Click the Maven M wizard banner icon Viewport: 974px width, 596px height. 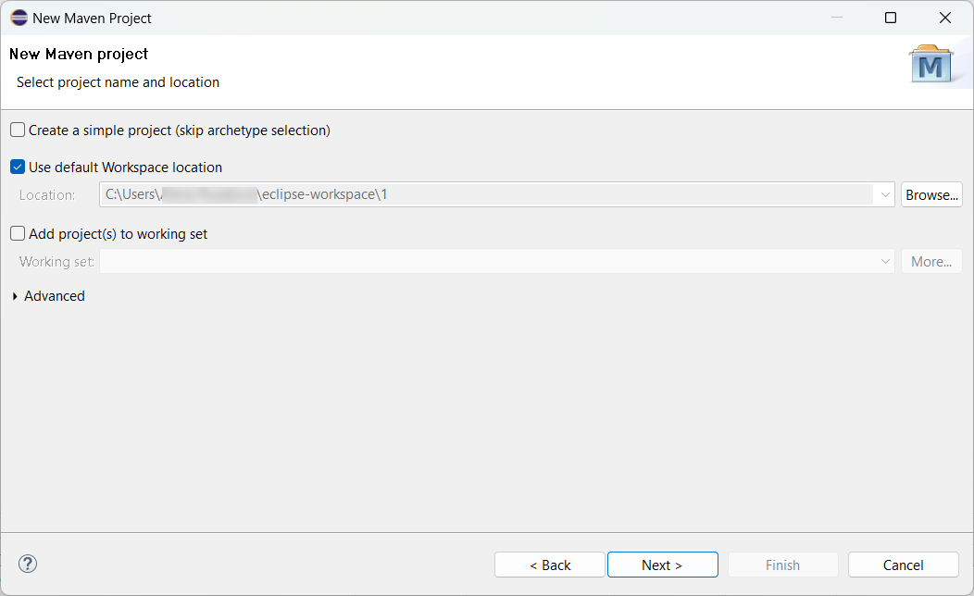click(x=930, y=65)
